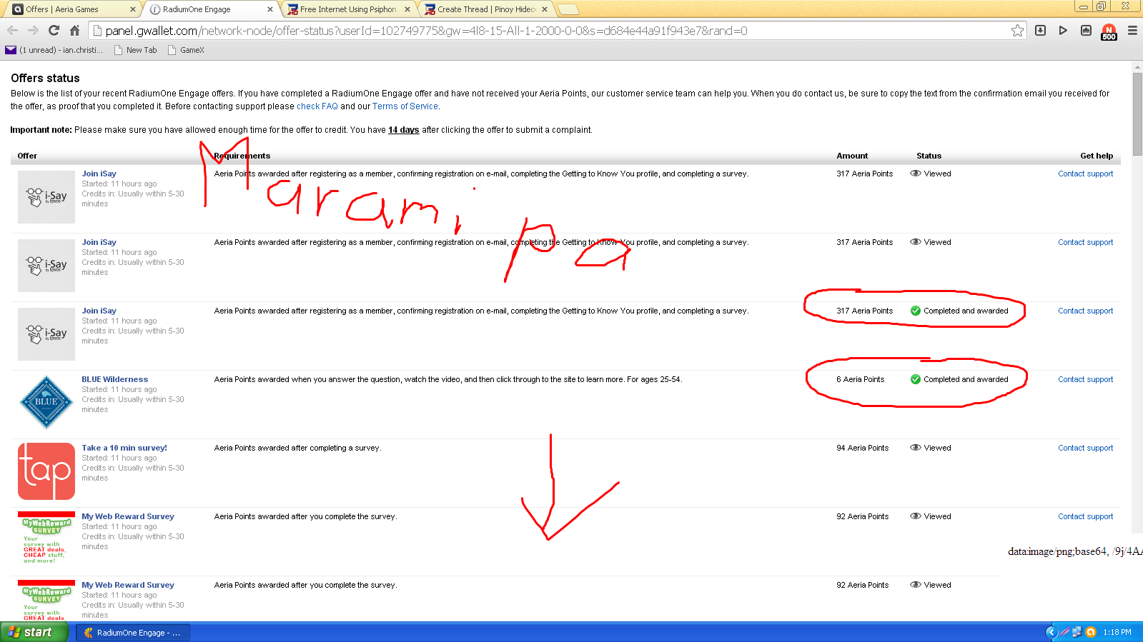Click the first Join iSay offer title
The width and height of the screenshot is (1143, 642).
(99, 174)
